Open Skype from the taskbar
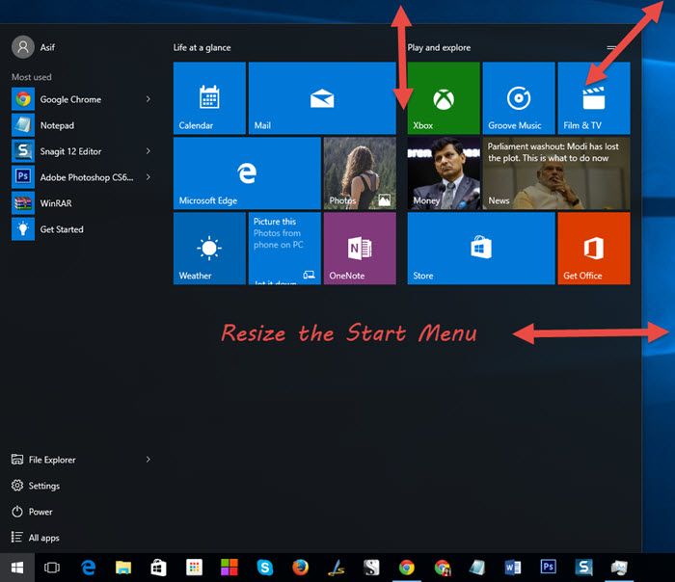Screen dimensions: 675x582 [265, 568]
